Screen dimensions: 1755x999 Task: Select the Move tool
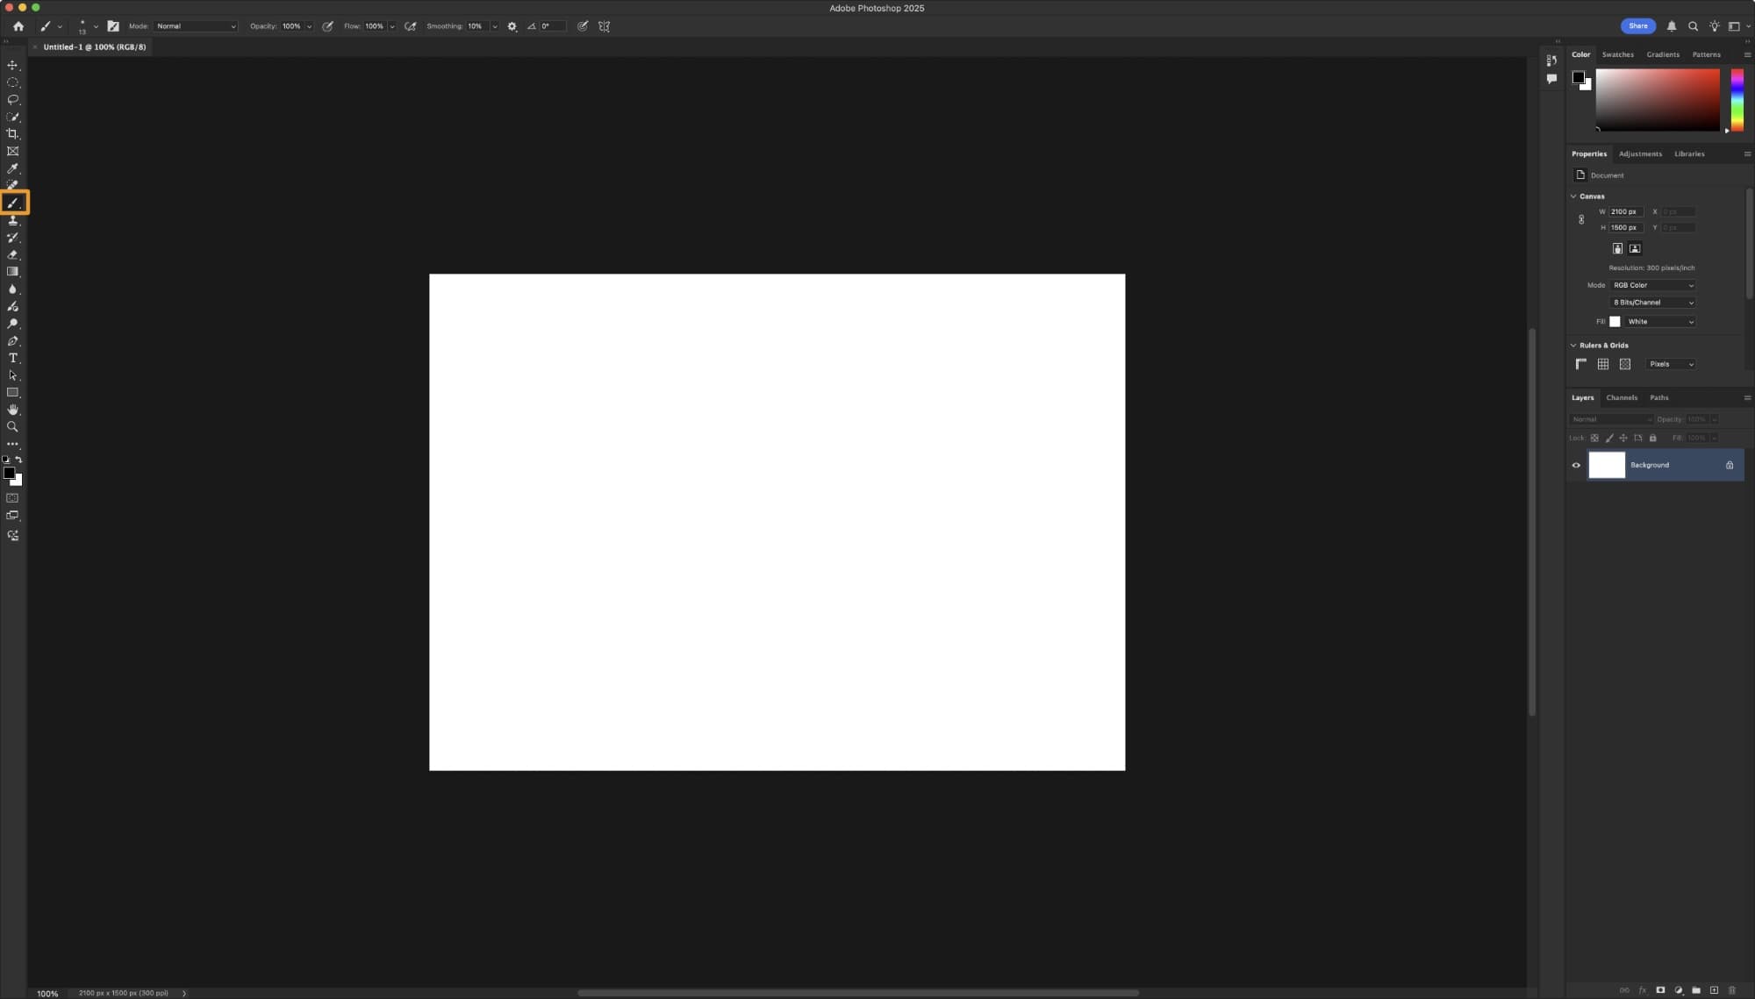[12, 65]
